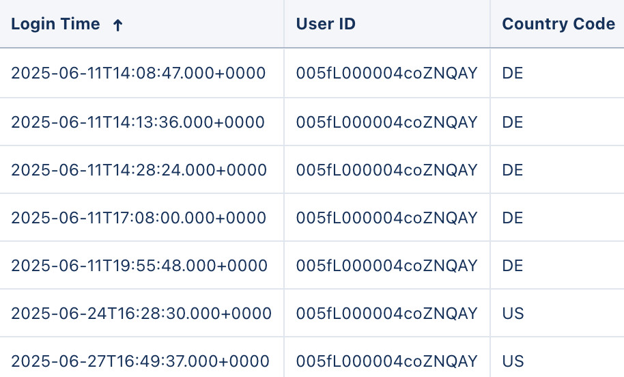
Task: Sort by the Login Time column header
Action: [55, 24]
